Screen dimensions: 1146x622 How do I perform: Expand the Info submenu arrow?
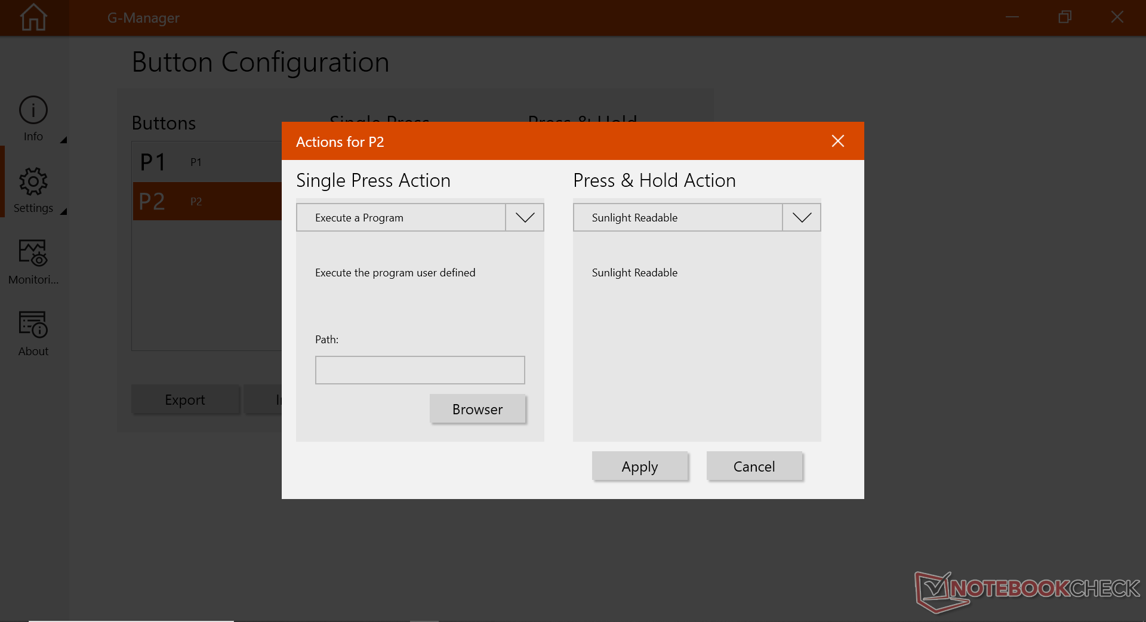(x=63, y=140)
